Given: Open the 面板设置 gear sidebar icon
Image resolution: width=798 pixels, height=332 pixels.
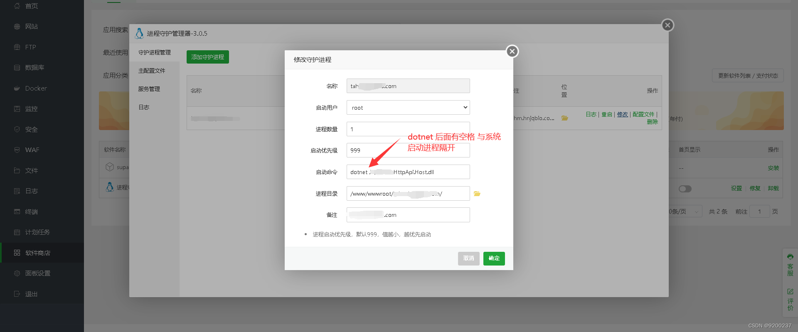Looking at the screenshot, I should 17,273.
